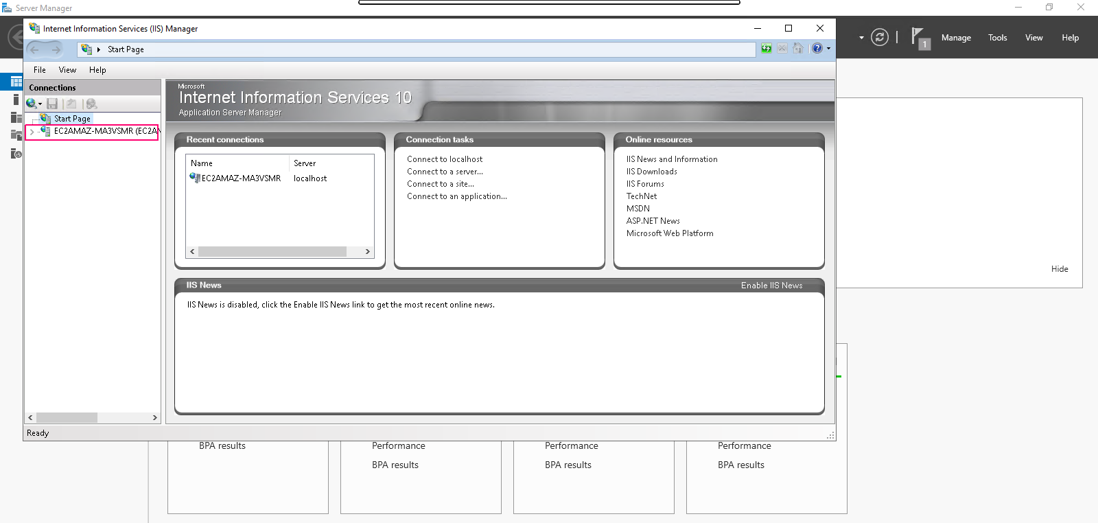Viewport: 1098px width, 523px height.
Task: Click the Connect to localhost link
Action: [x=445, y=159]
